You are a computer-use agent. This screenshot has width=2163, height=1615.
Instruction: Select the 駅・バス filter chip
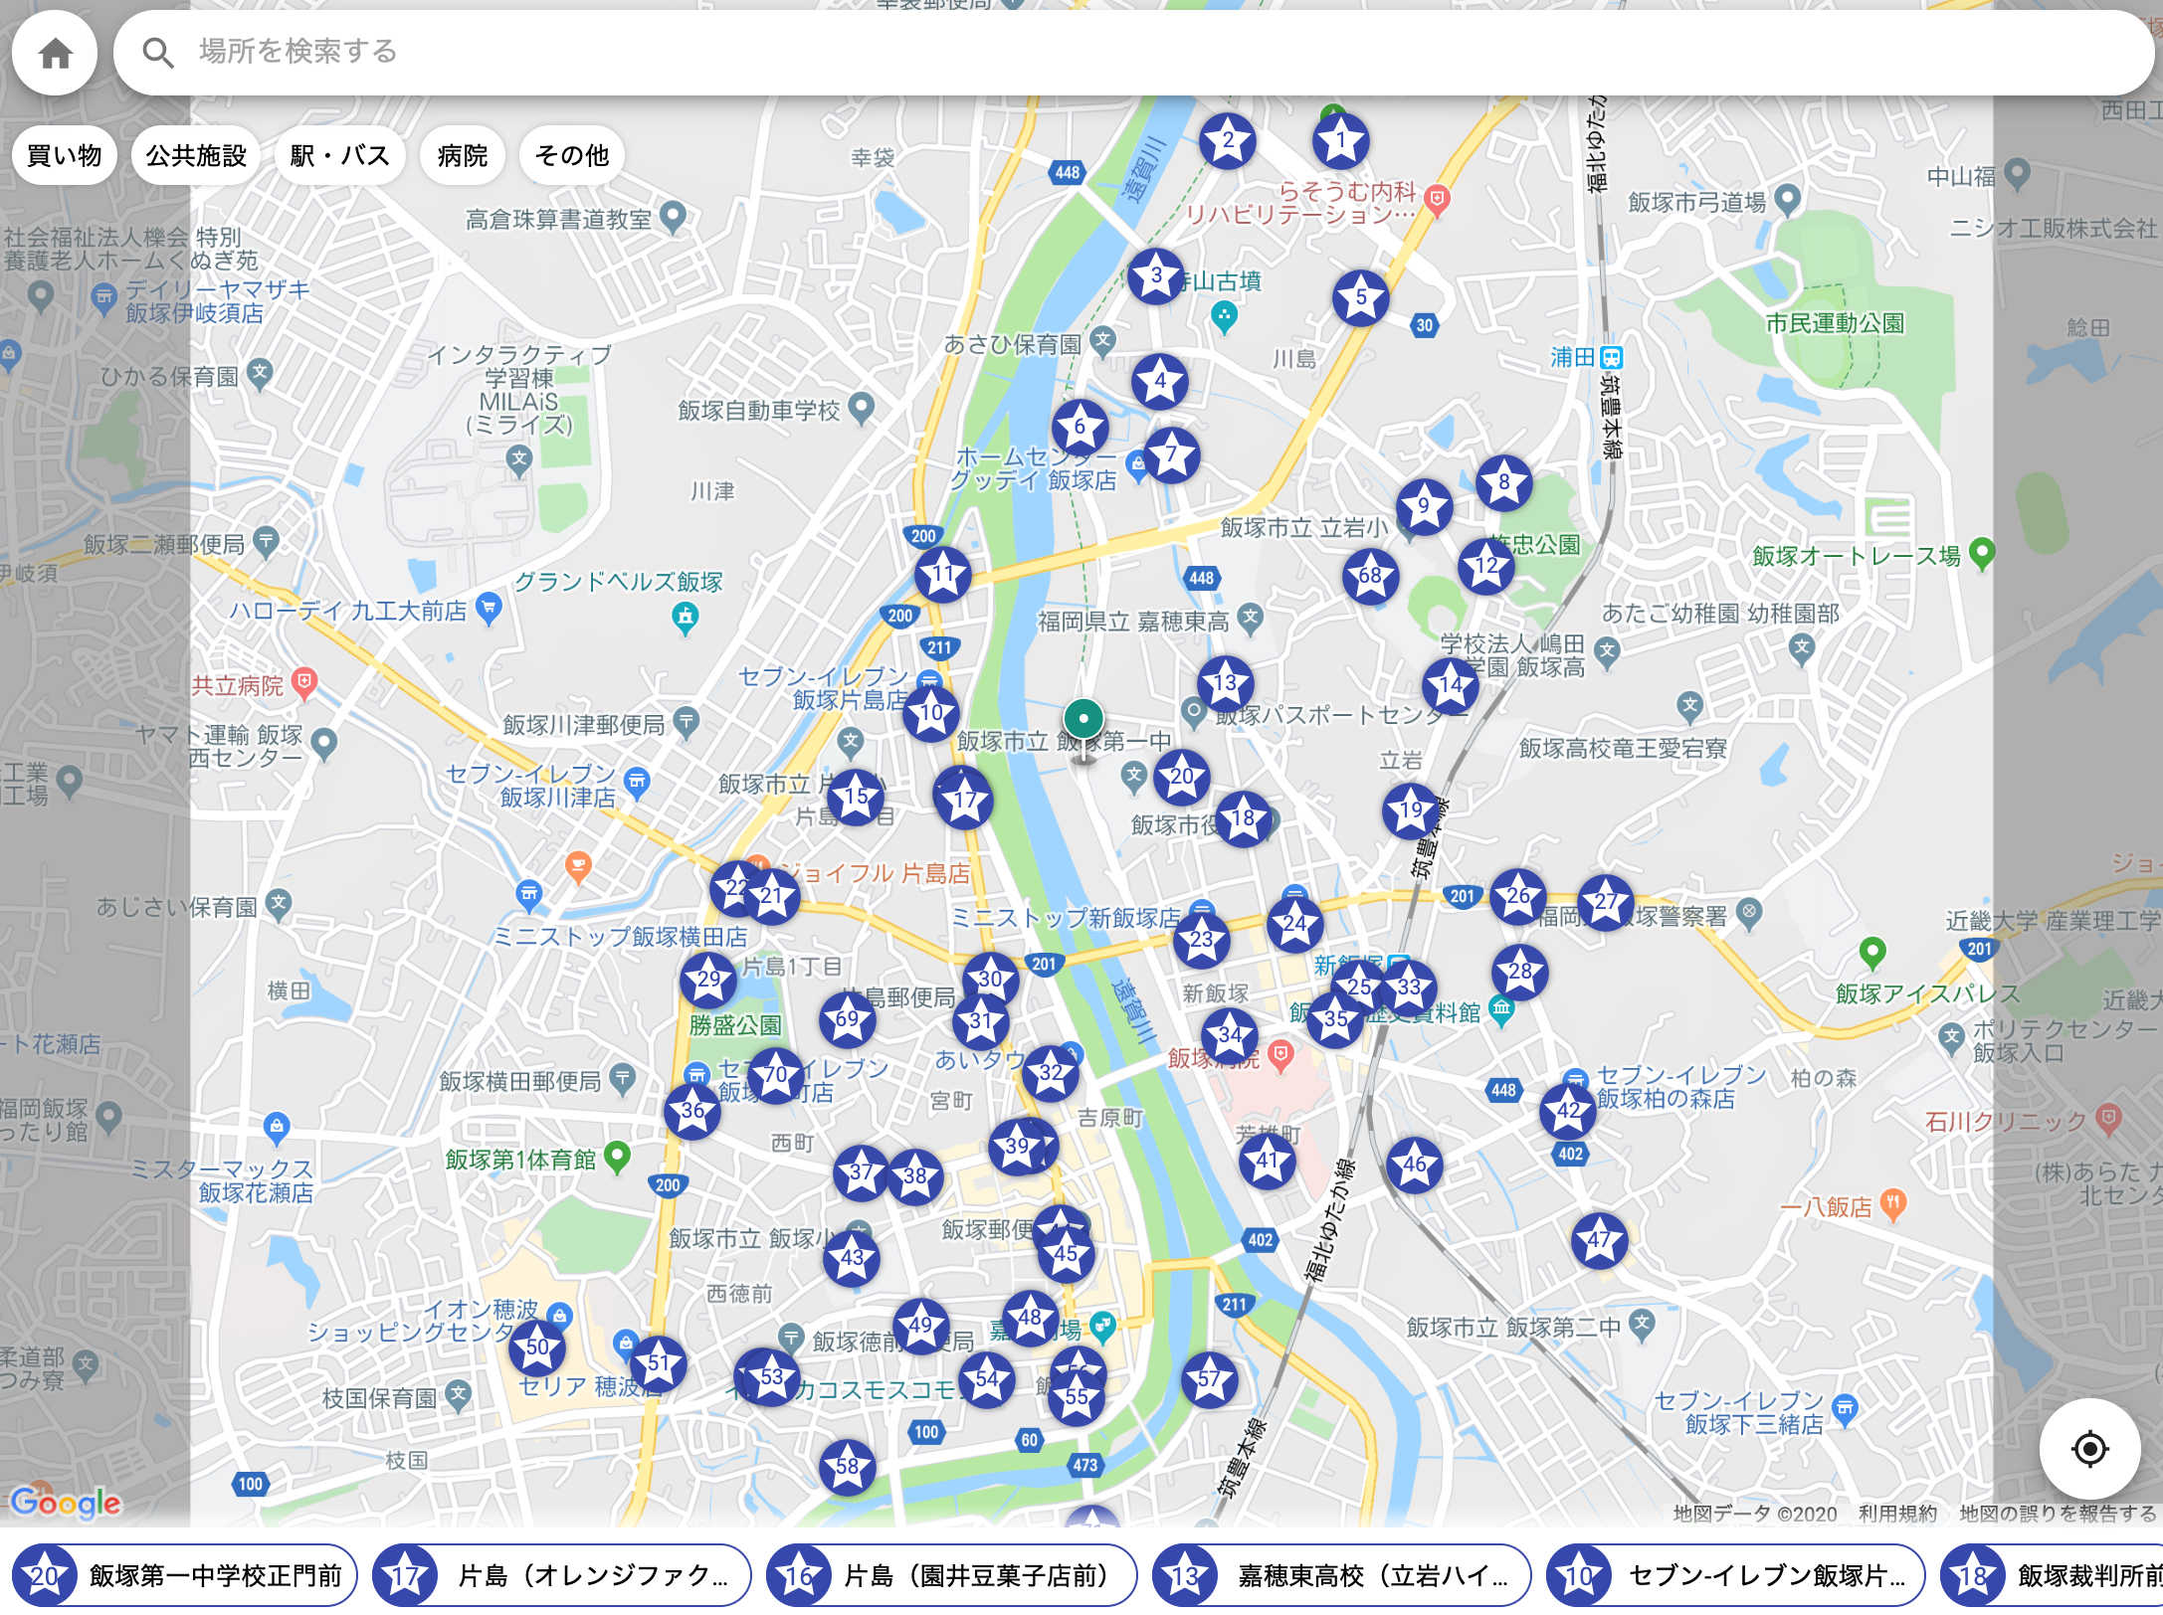(339, 156)
